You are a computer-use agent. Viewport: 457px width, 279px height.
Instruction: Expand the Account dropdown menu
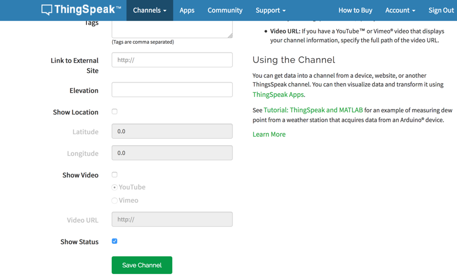(400, 10)
